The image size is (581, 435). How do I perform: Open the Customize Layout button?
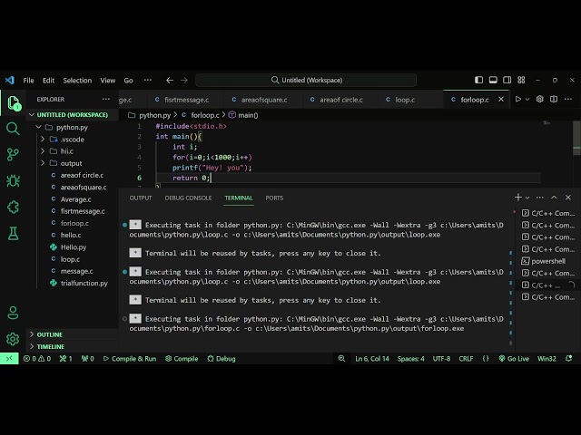pyautogui.click(x=521, y=80)
